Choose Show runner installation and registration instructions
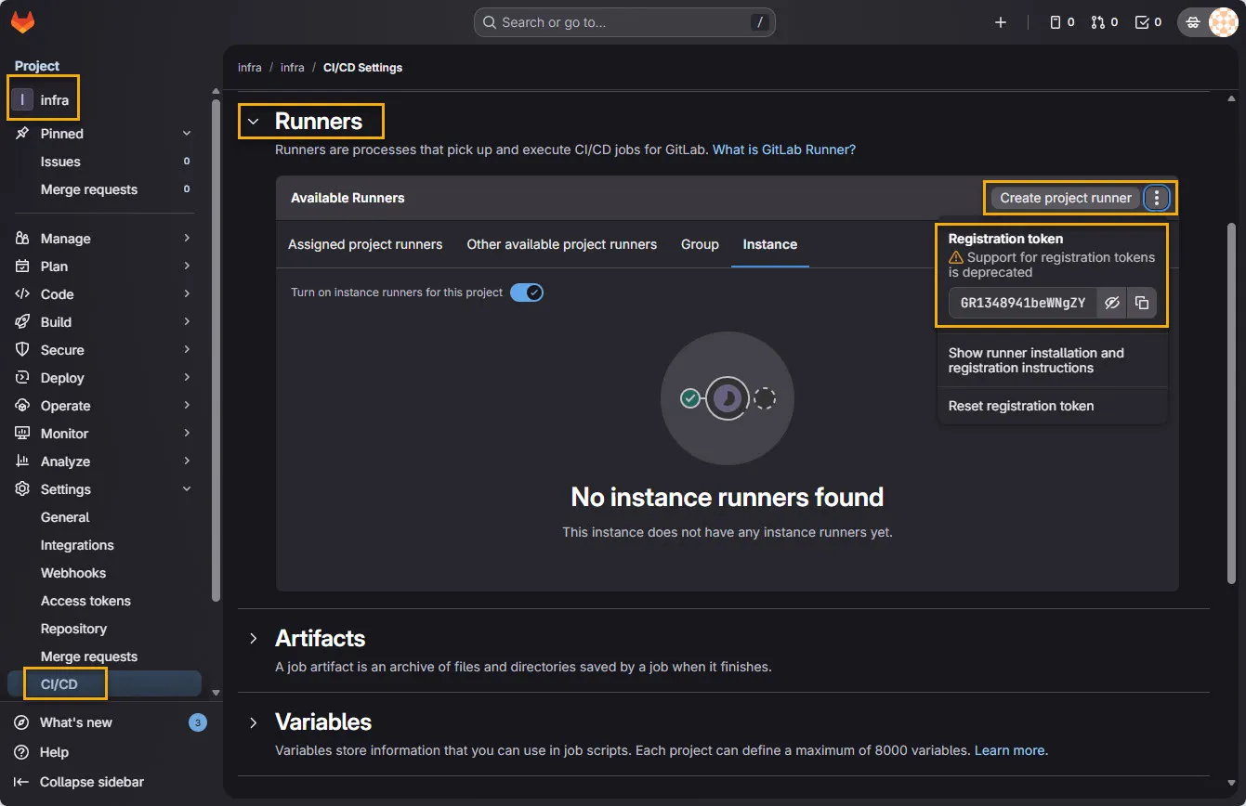 1052,360
